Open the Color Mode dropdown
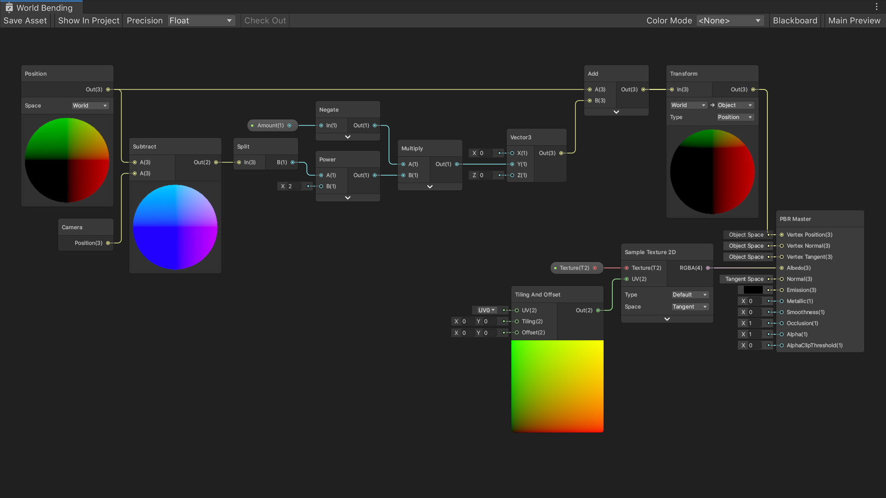 pos(729,21)
